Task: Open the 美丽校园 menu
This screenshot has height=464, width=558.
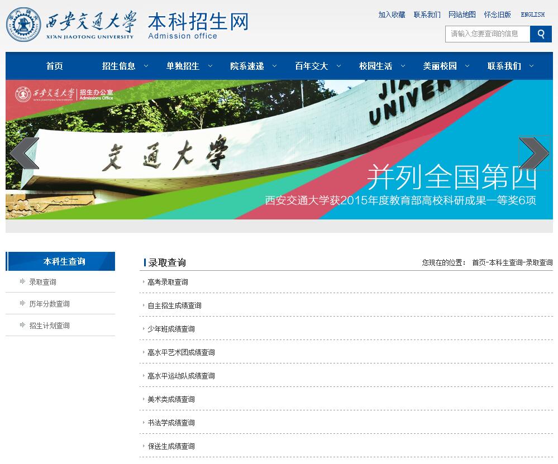Action: (440, 66)
